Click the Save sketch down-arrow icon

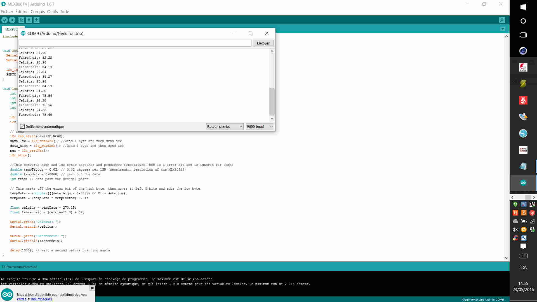tap(36, 20)
